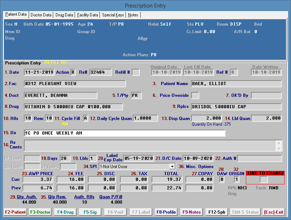Select the Facility Data tab
The height and width of the screenshot is (220, 291).
coord(88,15)
